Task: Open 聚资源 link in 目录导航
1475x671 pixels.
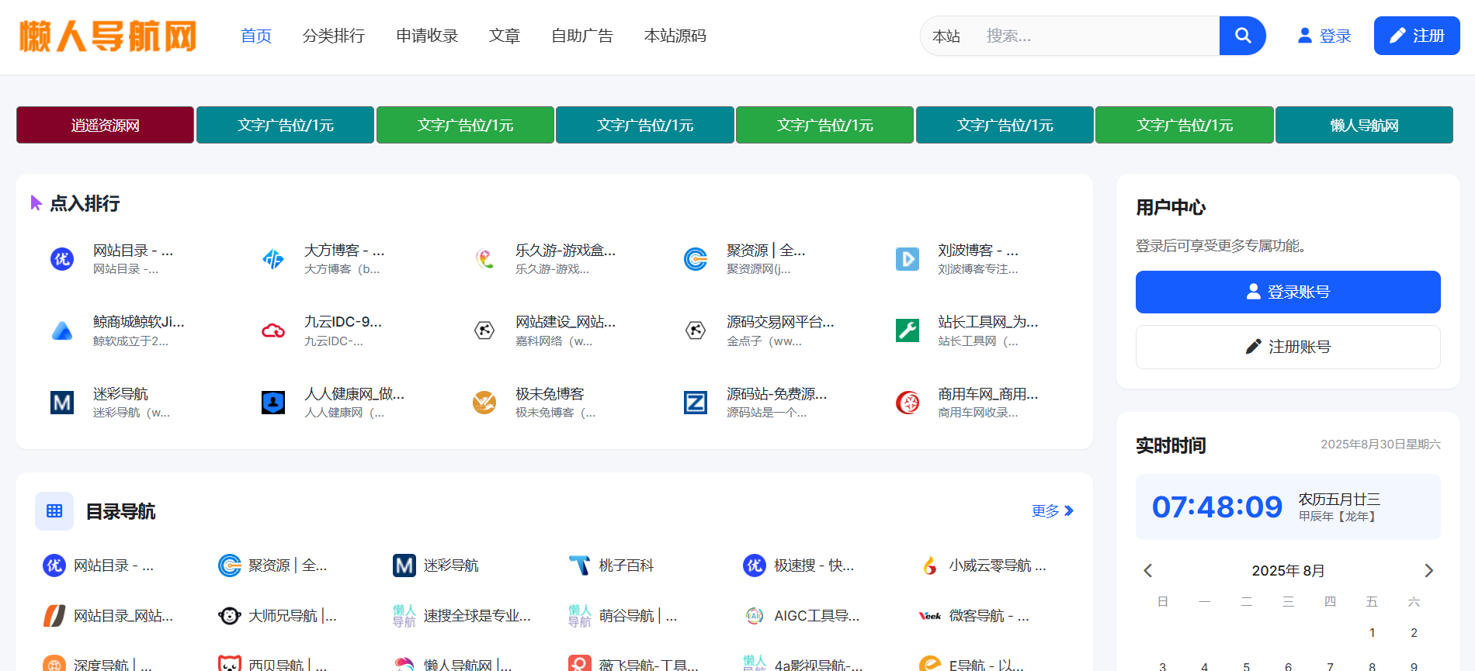Action: click(288, 566)
